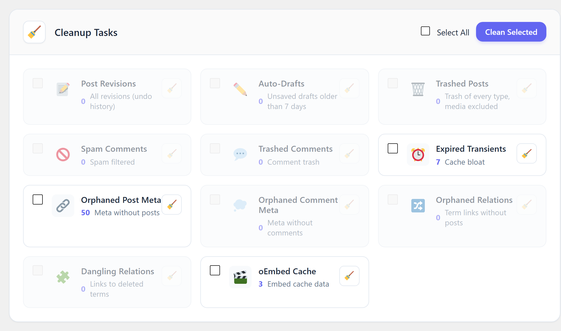Screen dimensions: 561x331
Task: Click the wastebasket icon for Trashed Posts
Action: tap(418, 89)
